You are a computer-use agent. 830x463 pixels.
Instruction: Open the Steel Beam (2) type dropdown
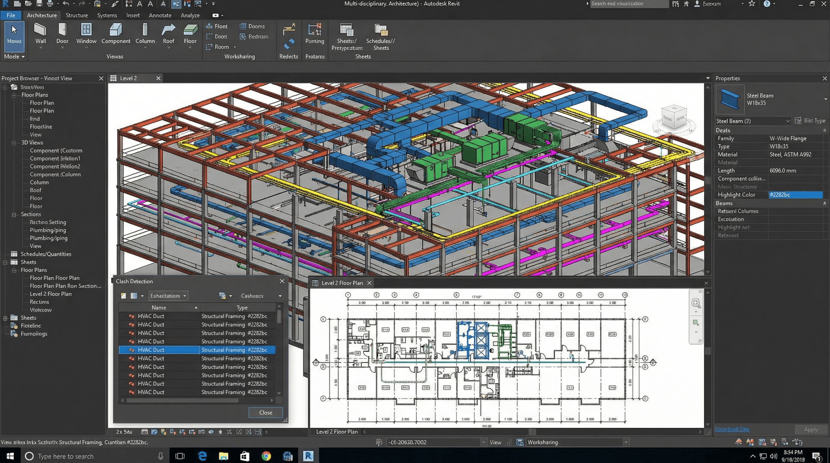pyautogui.click(x=787, y=121)
